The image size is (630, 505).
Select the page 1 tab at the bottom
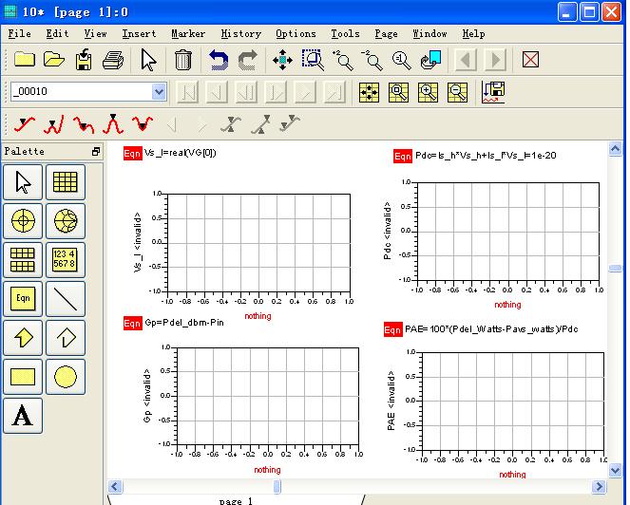click(x=236, y=500)
